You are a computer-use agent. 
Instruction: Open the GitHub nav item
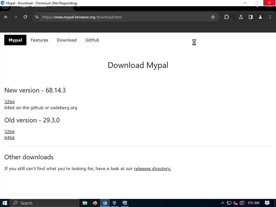(x=92, y=40)
